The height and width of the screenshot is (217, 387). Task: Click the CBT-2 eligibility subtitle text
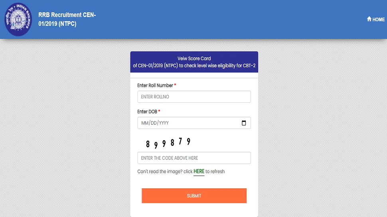pos(194,66)
